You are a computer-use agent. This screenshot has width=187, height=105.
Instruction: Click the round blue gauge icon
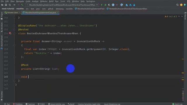122,5
